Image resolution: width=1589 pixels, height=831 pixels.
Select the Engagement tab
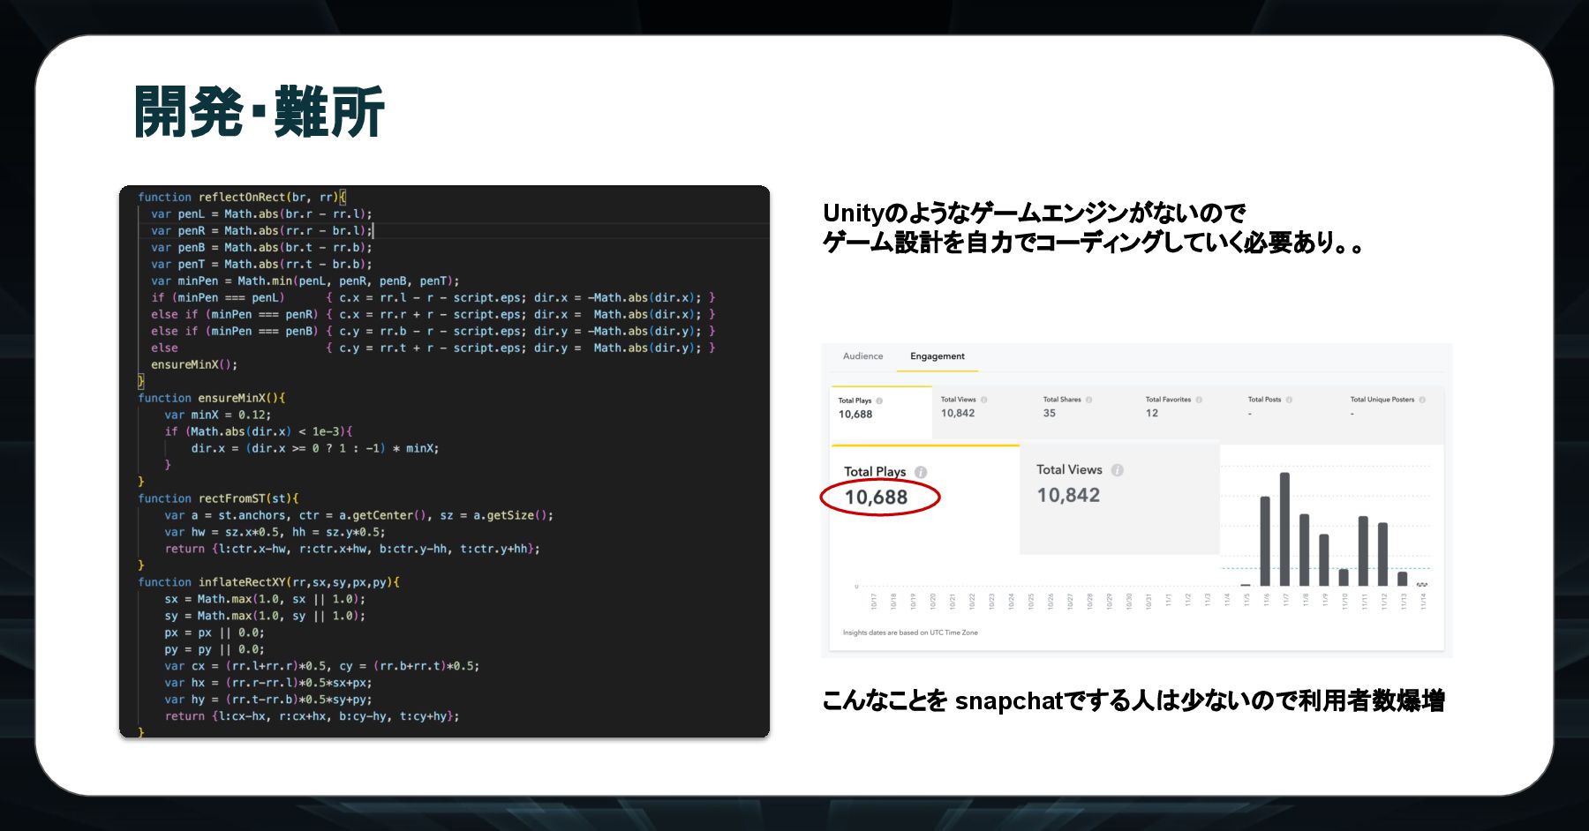click(938, 356)
